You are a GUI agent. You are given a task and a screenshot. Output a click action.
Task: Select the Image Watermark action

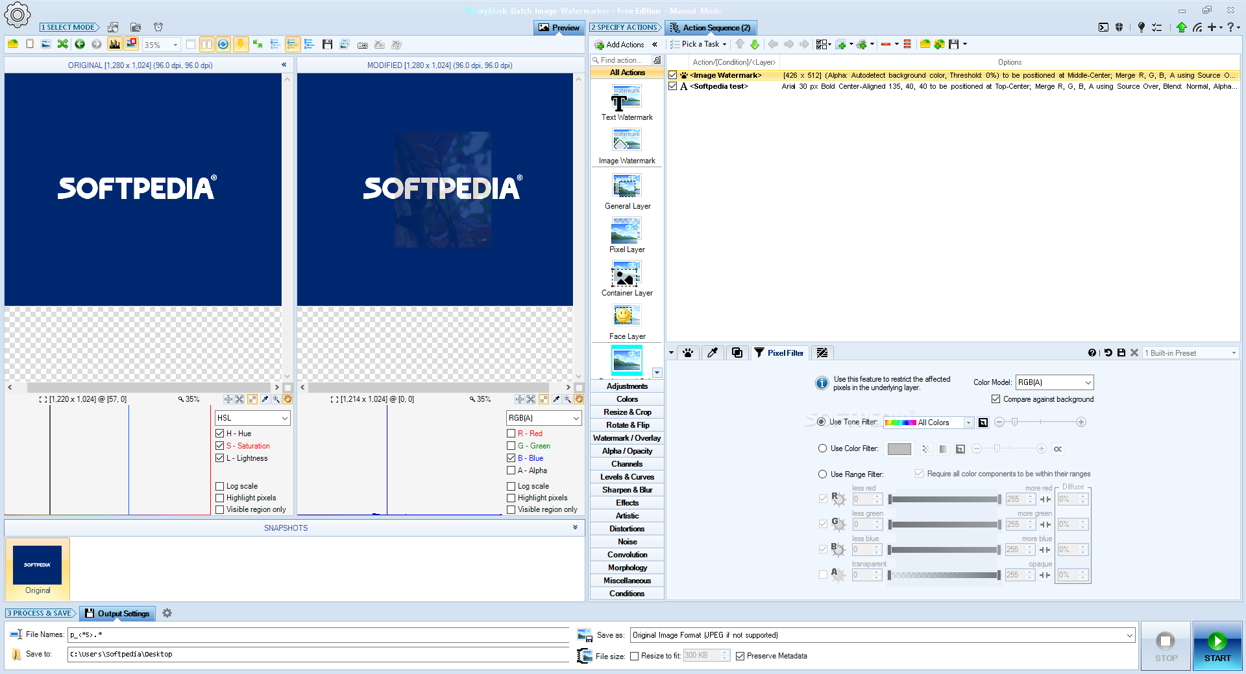tap(627, 146)
